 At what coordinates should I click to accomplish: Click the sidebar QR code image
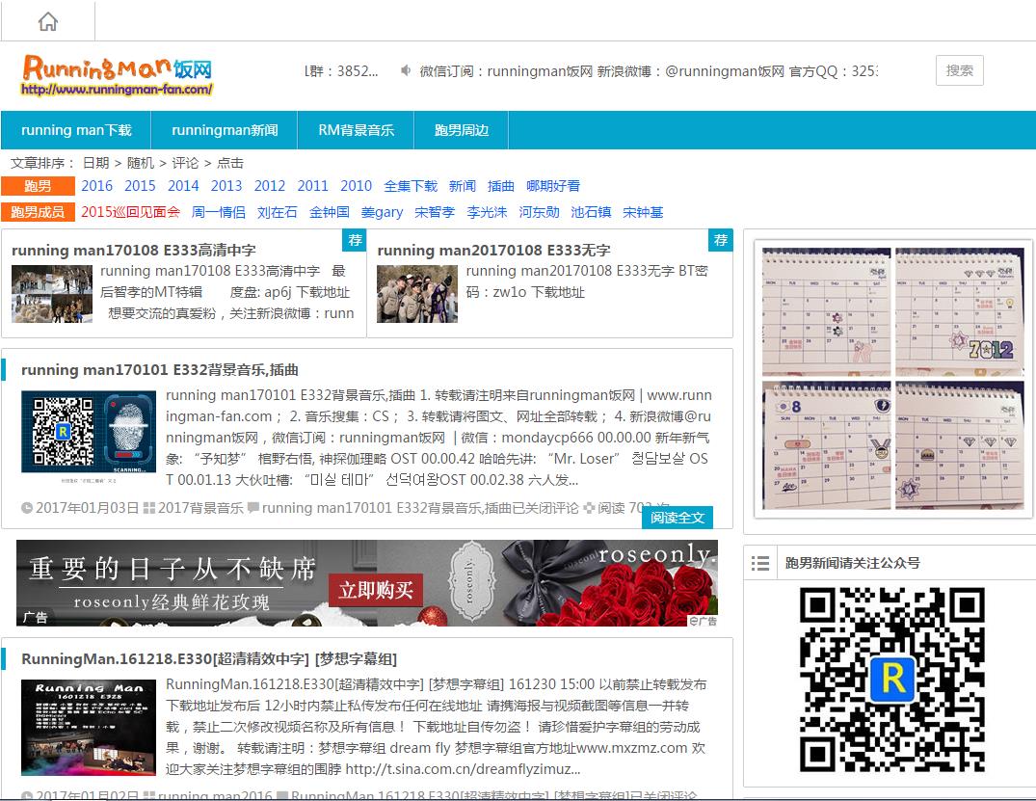[x=892, y=681]
